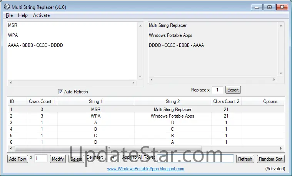Screen dimensions: 292x176
Task: Click the String 2 column header
Action: tap(173, 101)
